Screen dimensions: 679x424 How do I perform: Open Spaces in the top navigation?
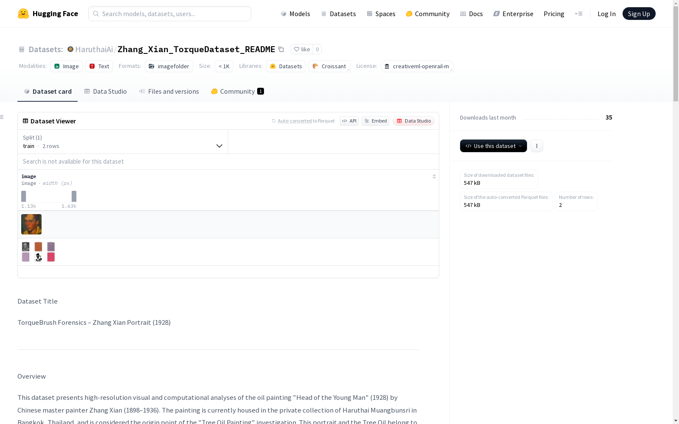point(381,14)
